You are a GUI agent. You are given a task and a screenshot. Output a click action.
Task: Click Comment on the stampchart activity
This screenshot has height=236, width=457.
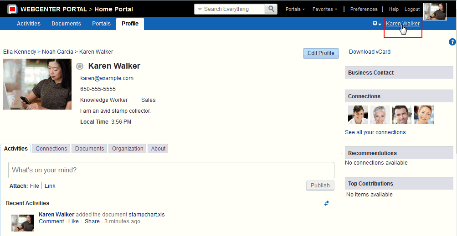(x=51, y=221)
